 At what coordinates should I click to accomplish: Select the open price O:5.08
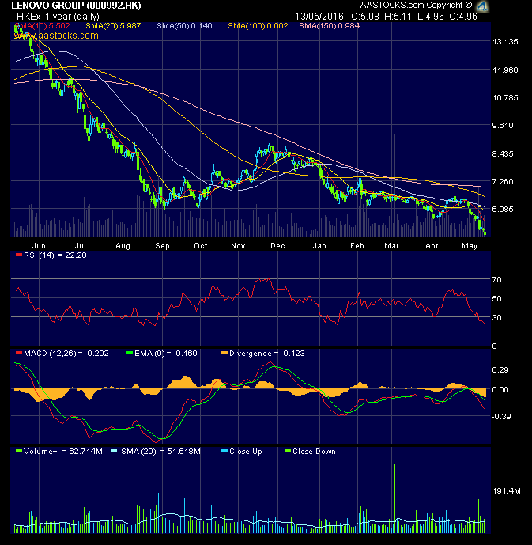click(365, 17)
